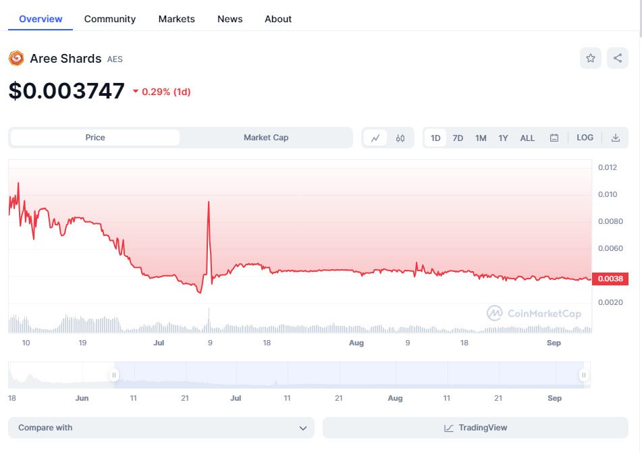Download chart data icon

pyautogui.click(x=616, y=138)
